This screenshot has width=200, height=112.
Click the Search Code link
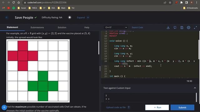(137, 27)
